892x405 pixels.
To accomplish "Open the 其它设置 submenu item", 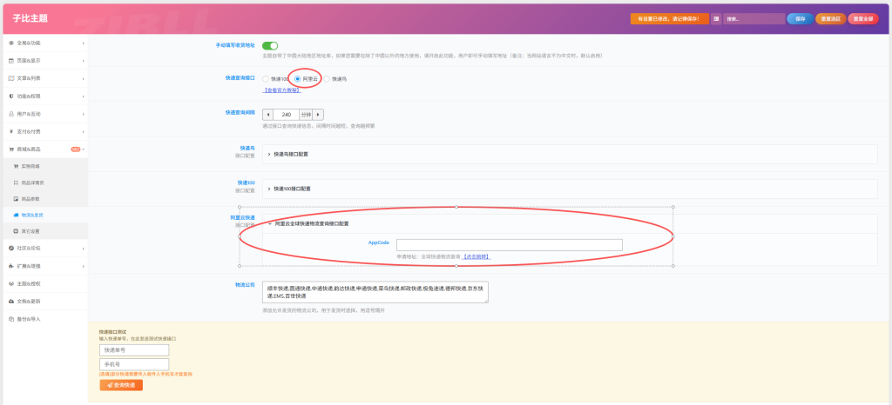I will tap(44, 231).
